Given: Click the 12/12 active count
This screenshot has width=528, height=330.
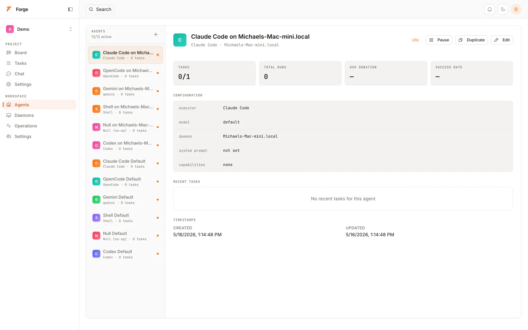Looking at the screenshot, I should click(x=101, y=37).
